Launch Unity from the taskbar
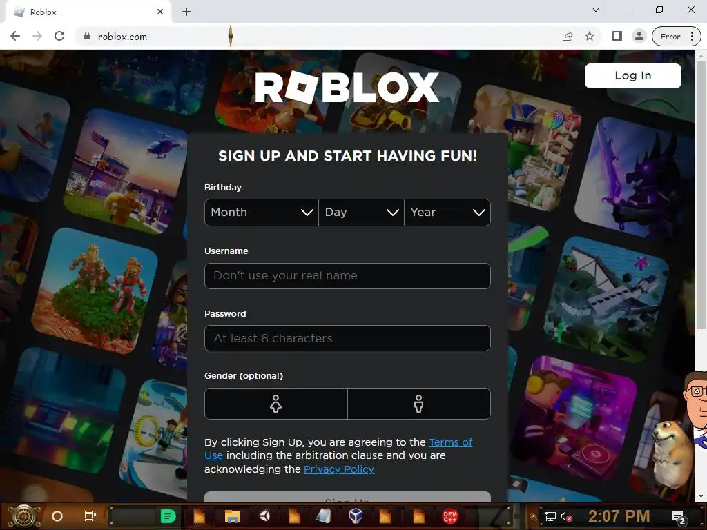This screenshot has height=530, width=707. [x=264, y=516]
